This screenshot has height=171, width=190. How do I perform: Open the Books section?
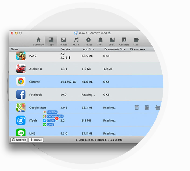112,41
